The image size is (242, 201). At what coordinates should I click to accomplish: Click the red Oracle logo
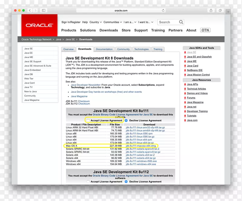tap(39, 25)
